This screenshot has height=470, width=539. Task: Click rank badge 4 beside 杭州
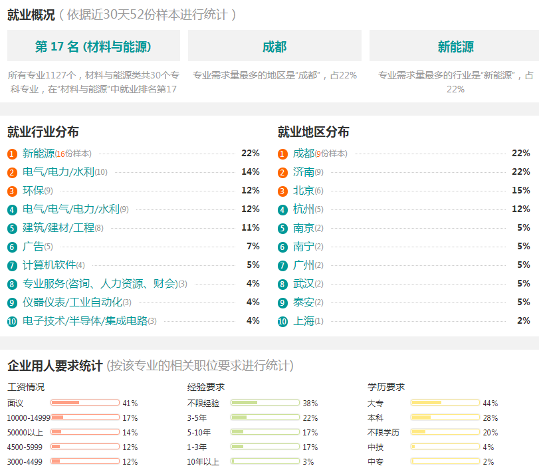pos(282,209)
